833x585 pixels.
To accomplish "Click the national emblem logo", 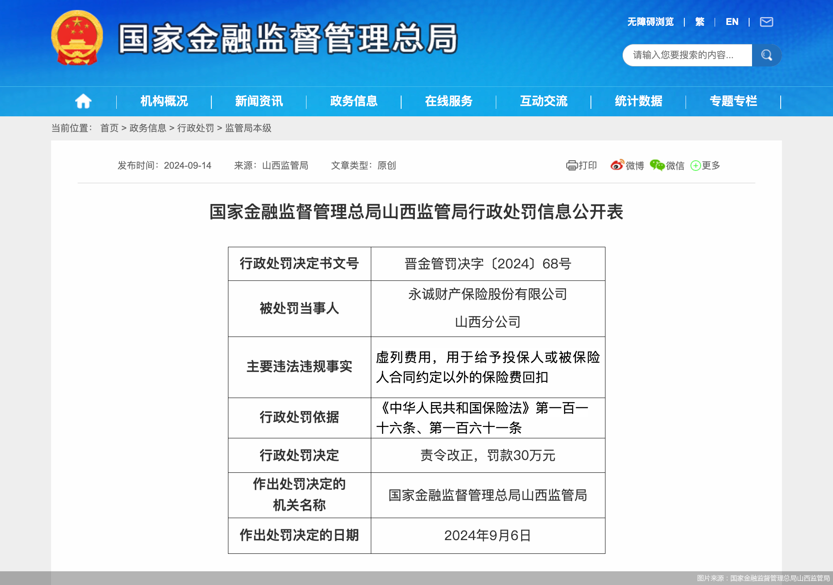I will point(77,38).
